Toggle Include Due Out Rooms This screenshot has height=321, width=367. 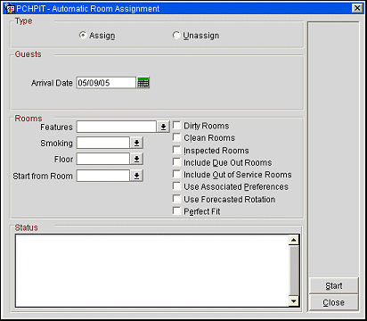coord(176,162)
